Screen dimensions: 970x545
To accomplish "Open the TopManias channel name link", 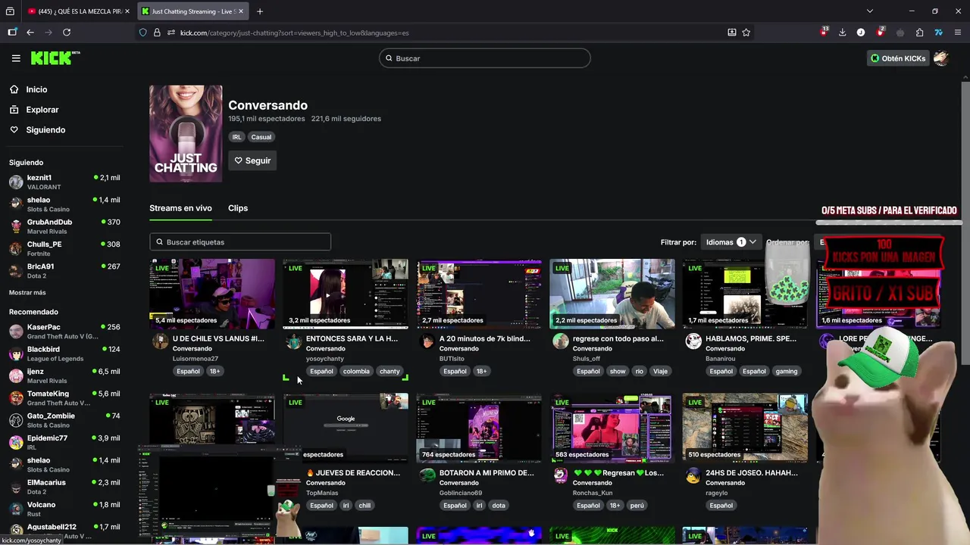I will pos(322,493).
